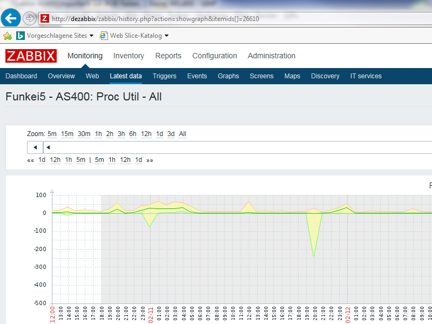This screenshot has height=324, width=432.
Task: Go to Screens submenu
Action: (x=261, y=76)
